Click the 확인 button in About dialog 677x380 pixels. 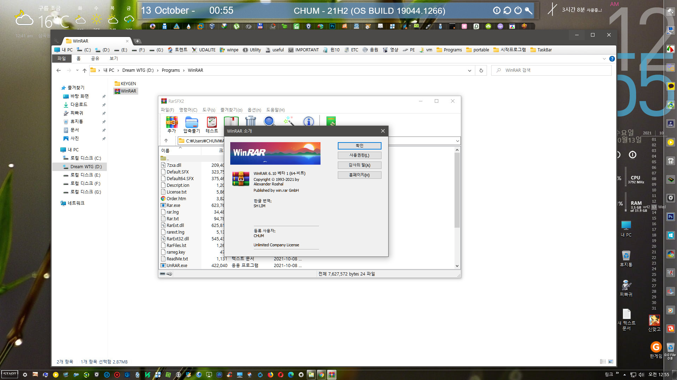pyautogui.click(x=359, y=146)
